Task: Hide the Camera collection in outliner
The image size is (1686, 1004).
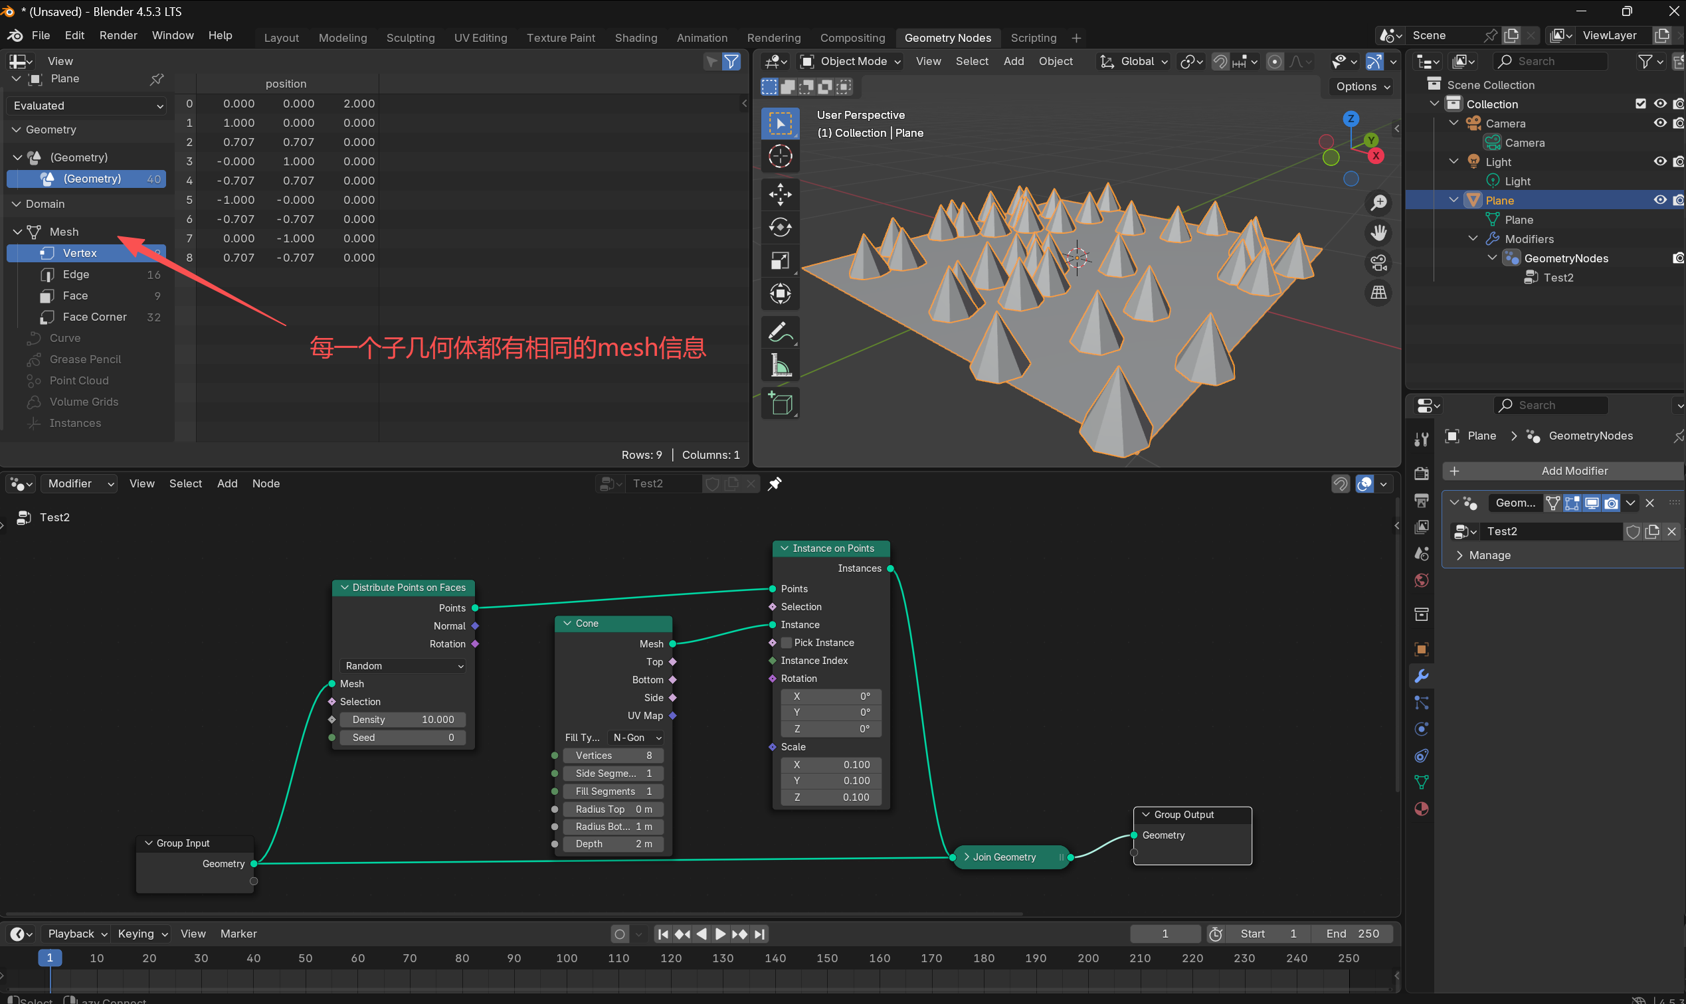Action: coord(1659,123)
